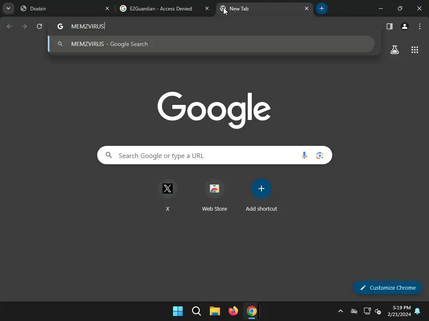Screen dimensions: 429x321
Task: Reload the current page
Action: click(39, 26)
